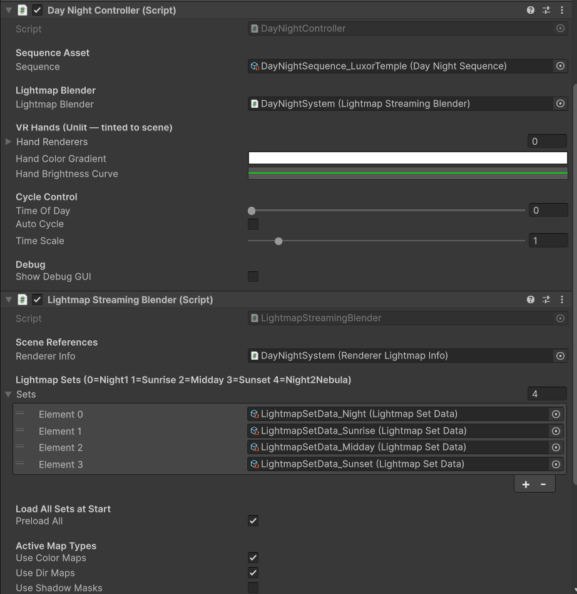Open presets for Day Night Controller component
Viewport: 577px width, 594px height.
[546, 10]
